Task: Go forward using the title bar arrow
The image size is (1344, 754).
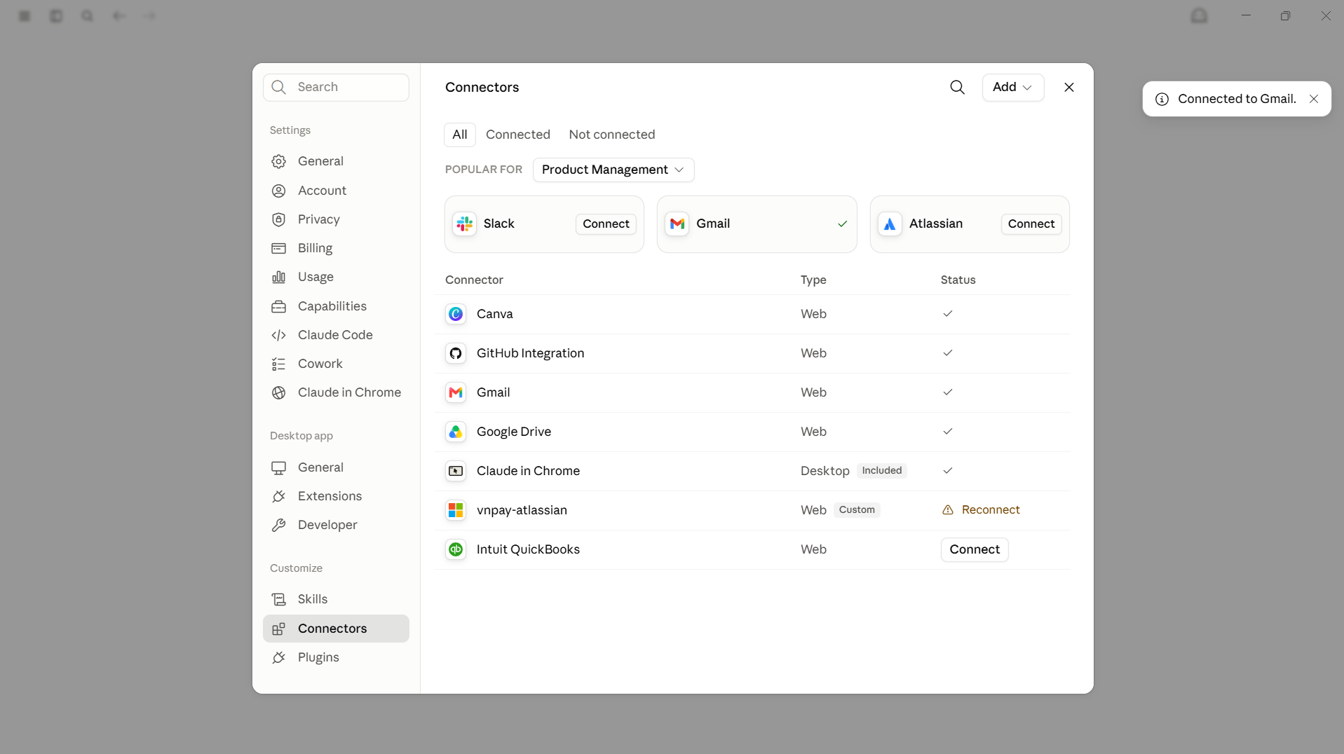Action: [x=149, y=15]
